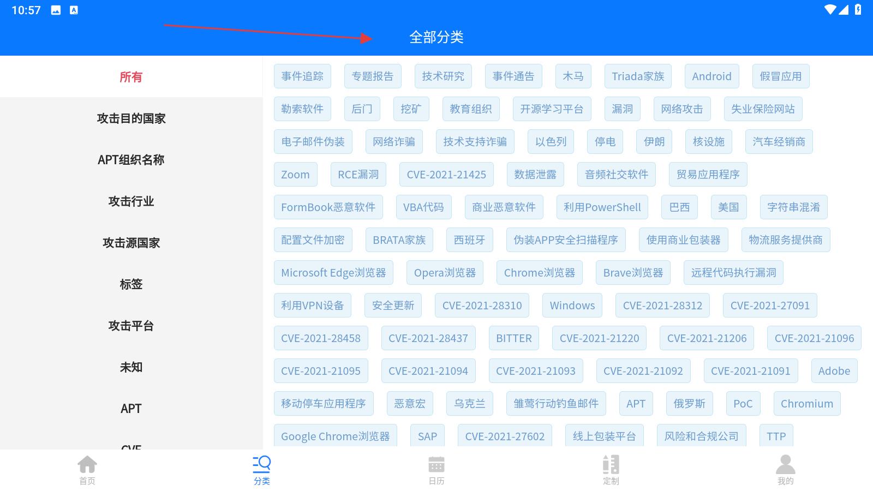
Task: Tap the CVE-2021-21220 tag
Action: point(600,338)
